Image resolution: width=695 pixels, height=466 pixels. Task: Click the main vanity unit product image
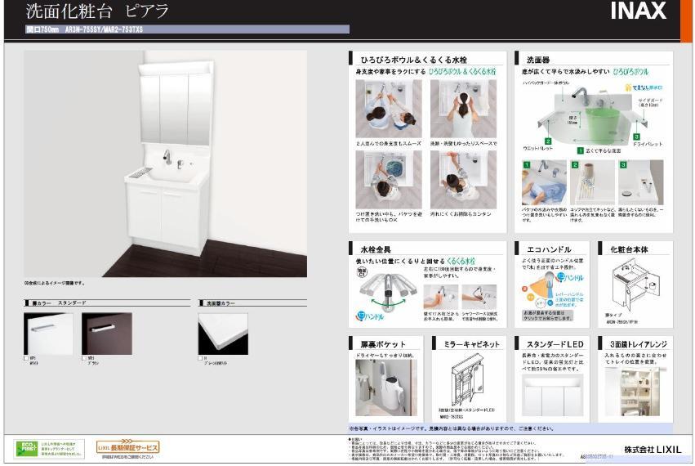[x=165, y=164]
